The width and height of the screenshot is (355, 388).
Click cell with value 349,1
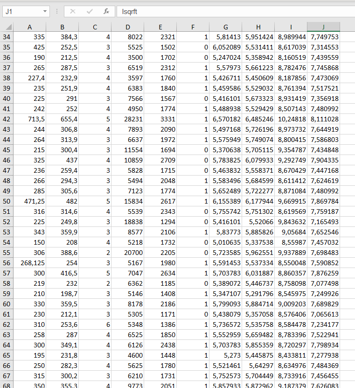(63, 345)
